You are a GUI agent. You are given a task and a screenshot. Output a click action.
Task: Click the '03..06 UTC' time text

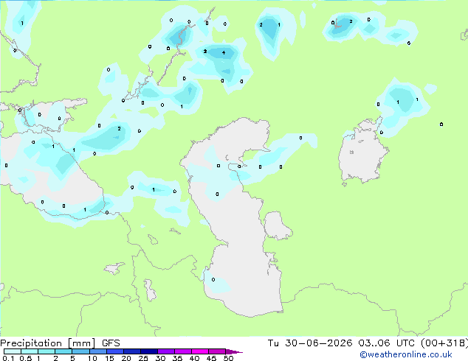click(387, 343)
